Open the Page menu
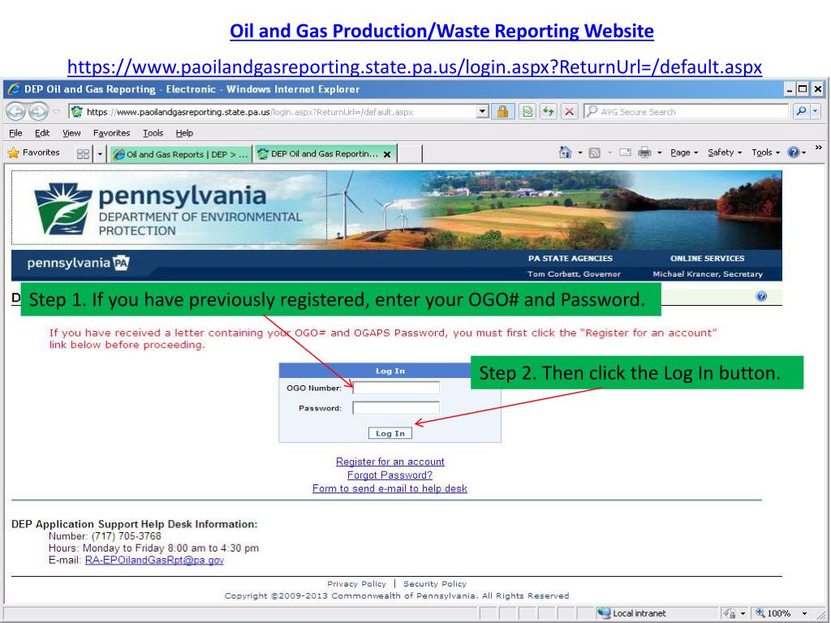This screenshot has height=623, width=831. 681,153
